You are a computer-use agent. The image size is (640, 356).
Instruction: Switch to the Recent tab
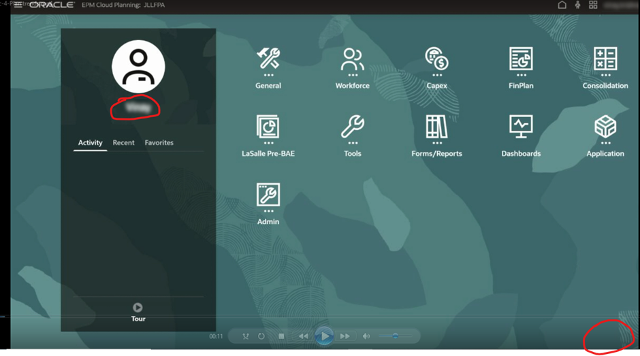[124, 143]
